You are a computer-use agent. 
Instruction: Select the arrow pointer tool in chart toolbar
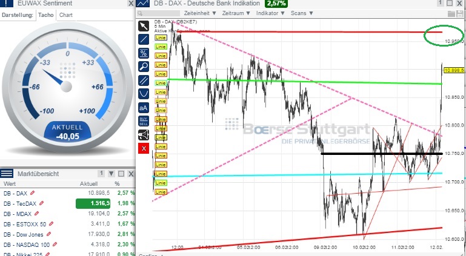pyautogui.click(x=144, y=26)
